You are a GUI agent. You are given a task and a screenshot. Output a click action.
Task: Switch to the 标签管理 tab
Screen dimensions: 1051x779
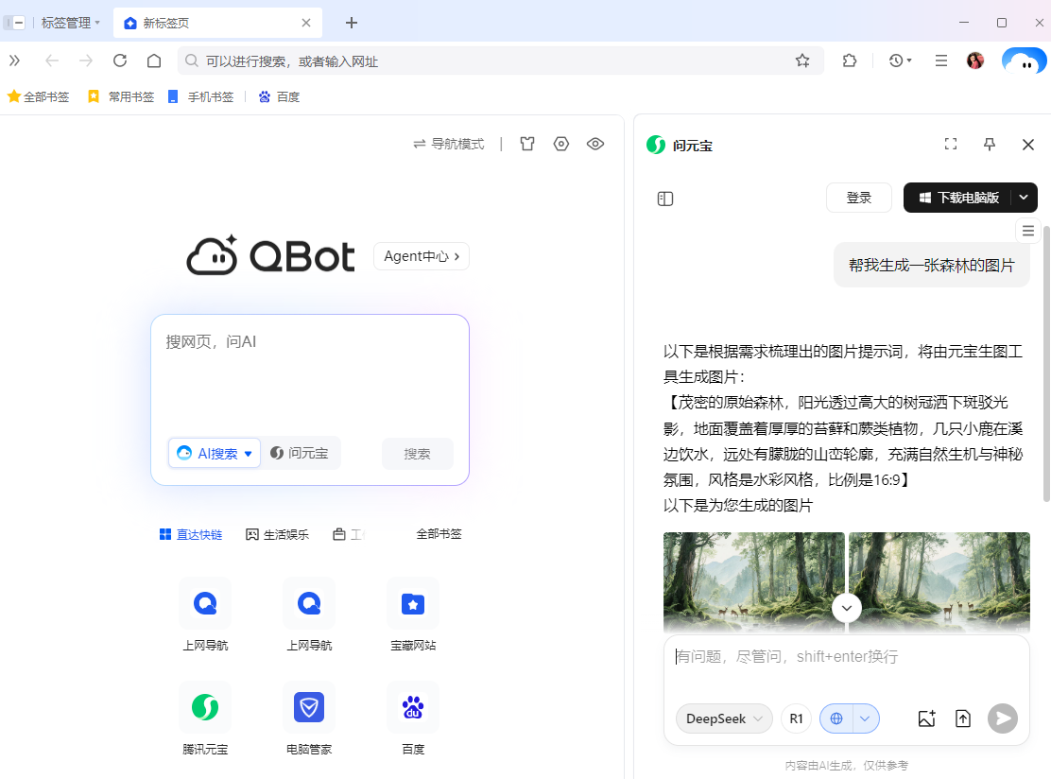pos(64,22)
